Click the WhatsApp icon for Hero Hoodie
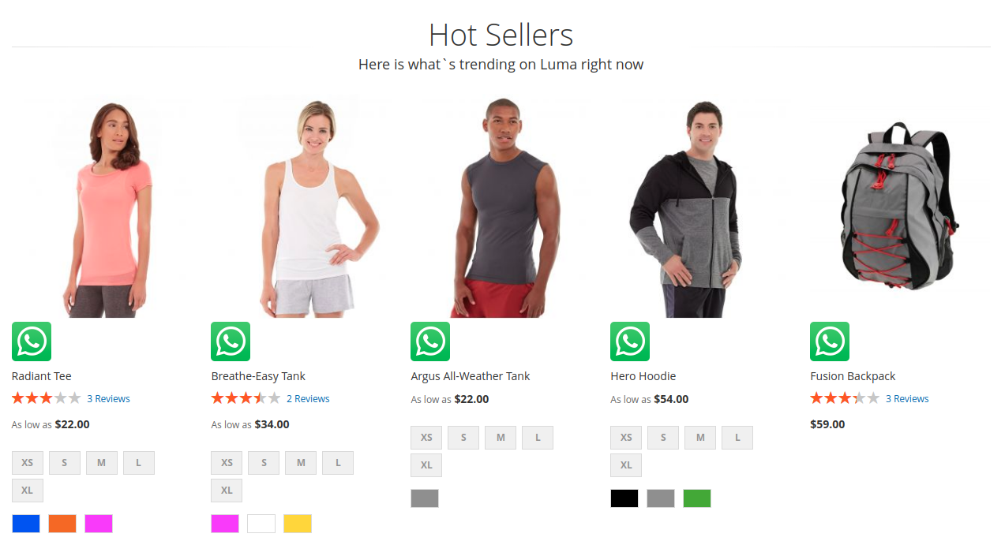Image resolution: width=1005 pixels, height=556 pixels. [x=630, y=341]
